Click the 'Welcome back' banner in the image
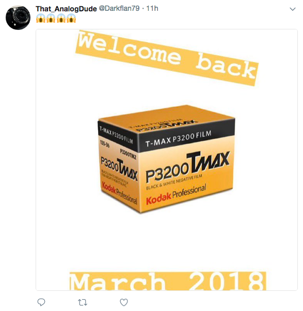The width and height of the screenshot is (303, 311). tap(167, 58)
